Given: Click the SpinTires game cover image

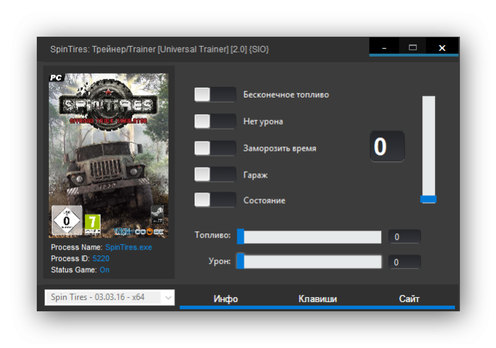Looking at the screenshot, I should [108, 156].
